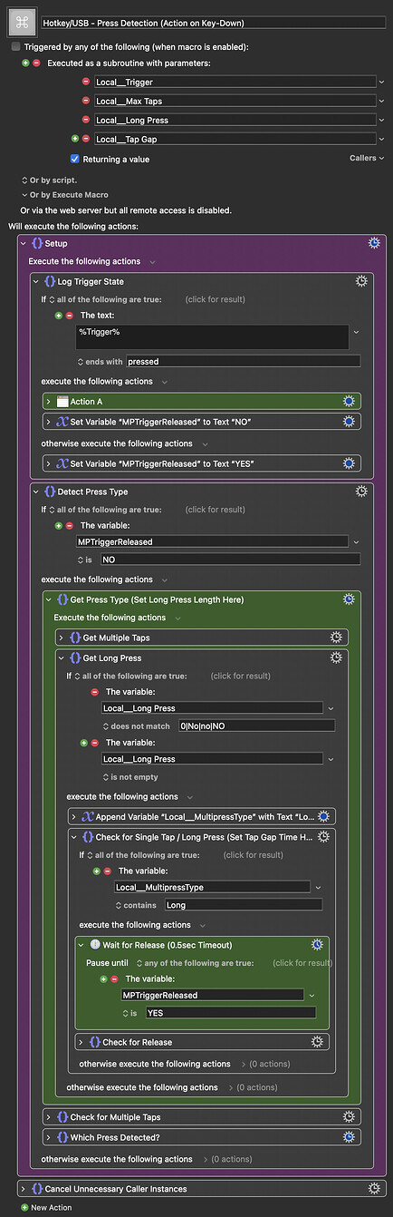Change the 'does not match' comparison popup
This screenshot has width=393, height=1217.
point(139,725)
